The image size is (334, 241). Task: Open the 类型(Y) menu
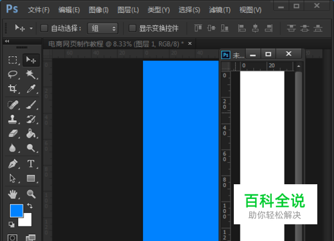pos(158,10)
